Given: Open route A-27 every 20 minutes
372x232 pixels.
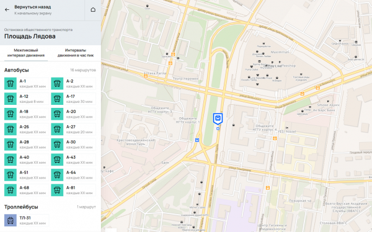Looking at the screenshot, I should [x=74, y=129].
